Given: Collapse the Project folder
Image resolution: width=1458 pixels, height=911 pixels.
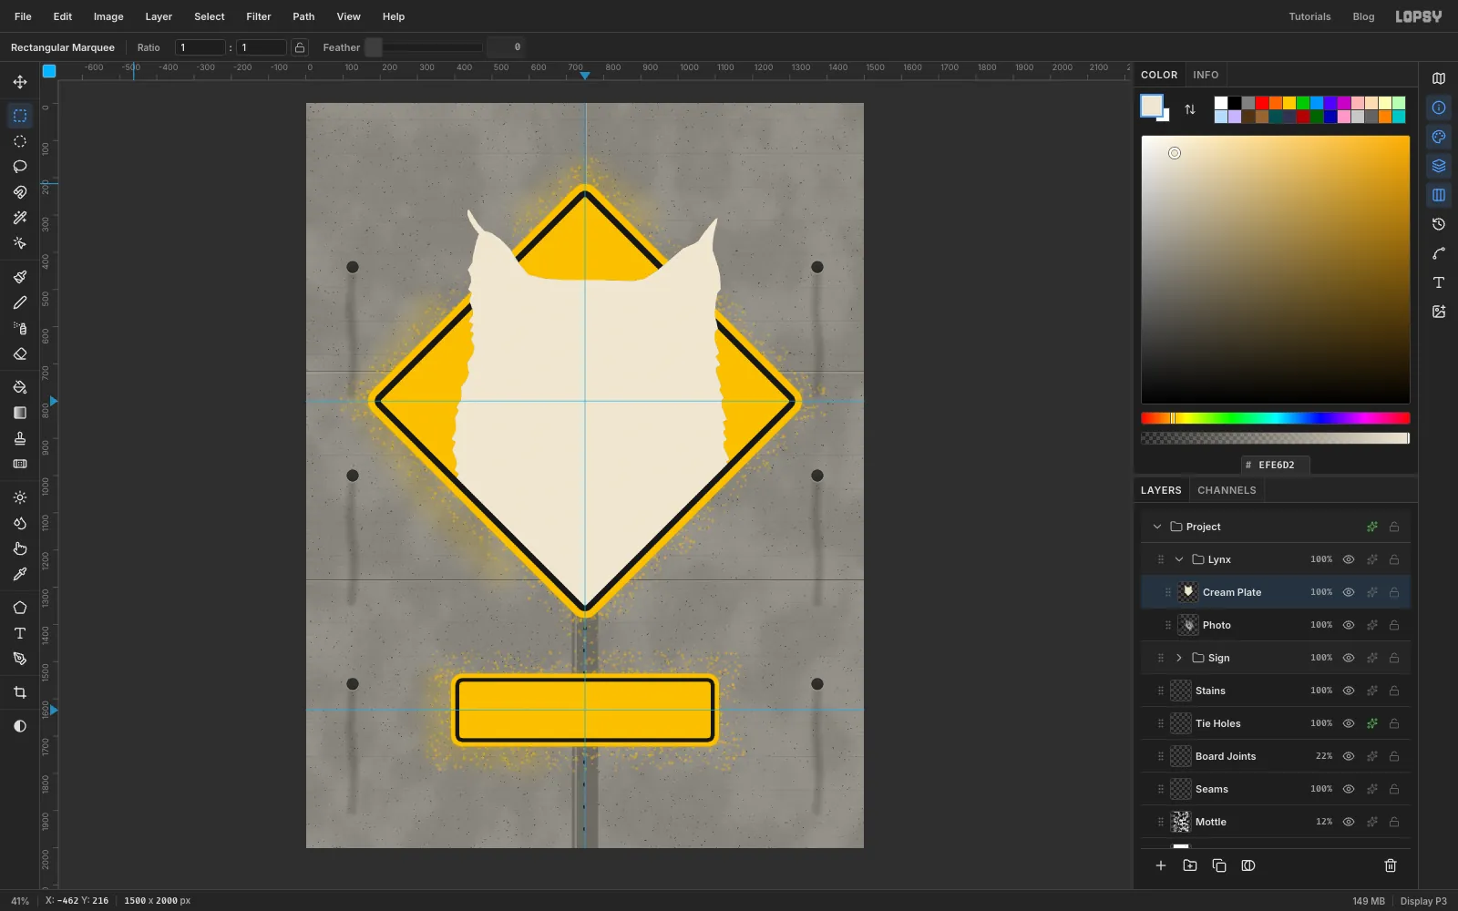Looking at the screenshot, I should [1157, 527].
